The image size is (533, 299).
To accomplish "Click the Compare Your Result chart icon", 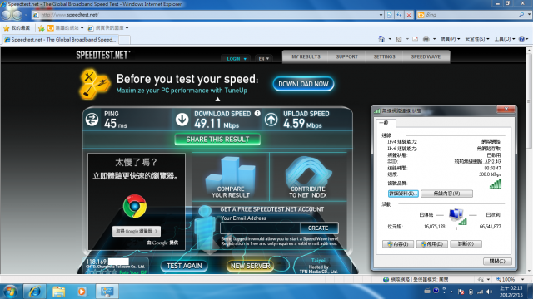I will coord(231,171).
